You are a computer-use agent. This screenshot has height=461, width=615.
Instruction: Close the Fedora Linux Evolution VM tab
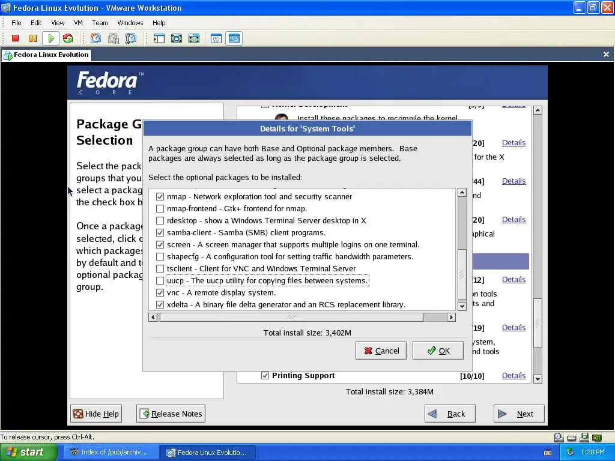(606, 55)
